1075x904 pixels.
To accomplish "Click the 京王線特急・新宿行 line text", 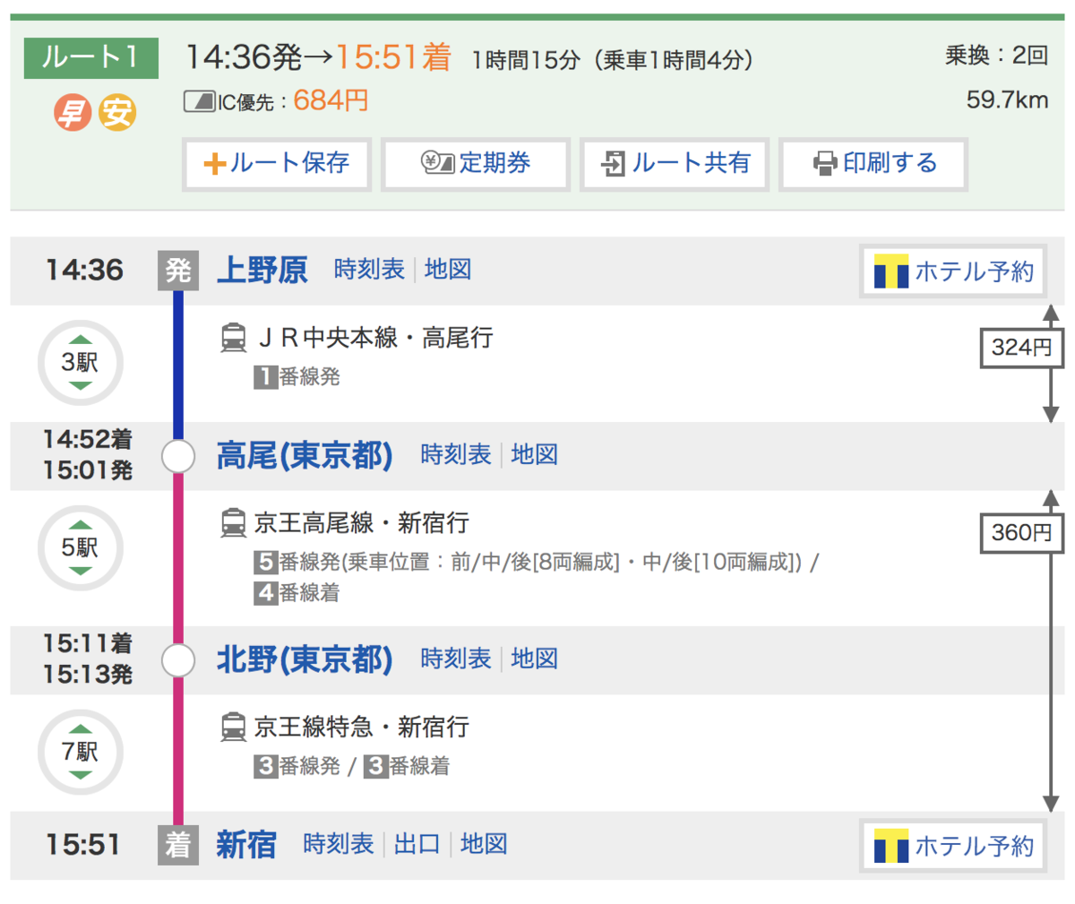I will tap(362, 728).
